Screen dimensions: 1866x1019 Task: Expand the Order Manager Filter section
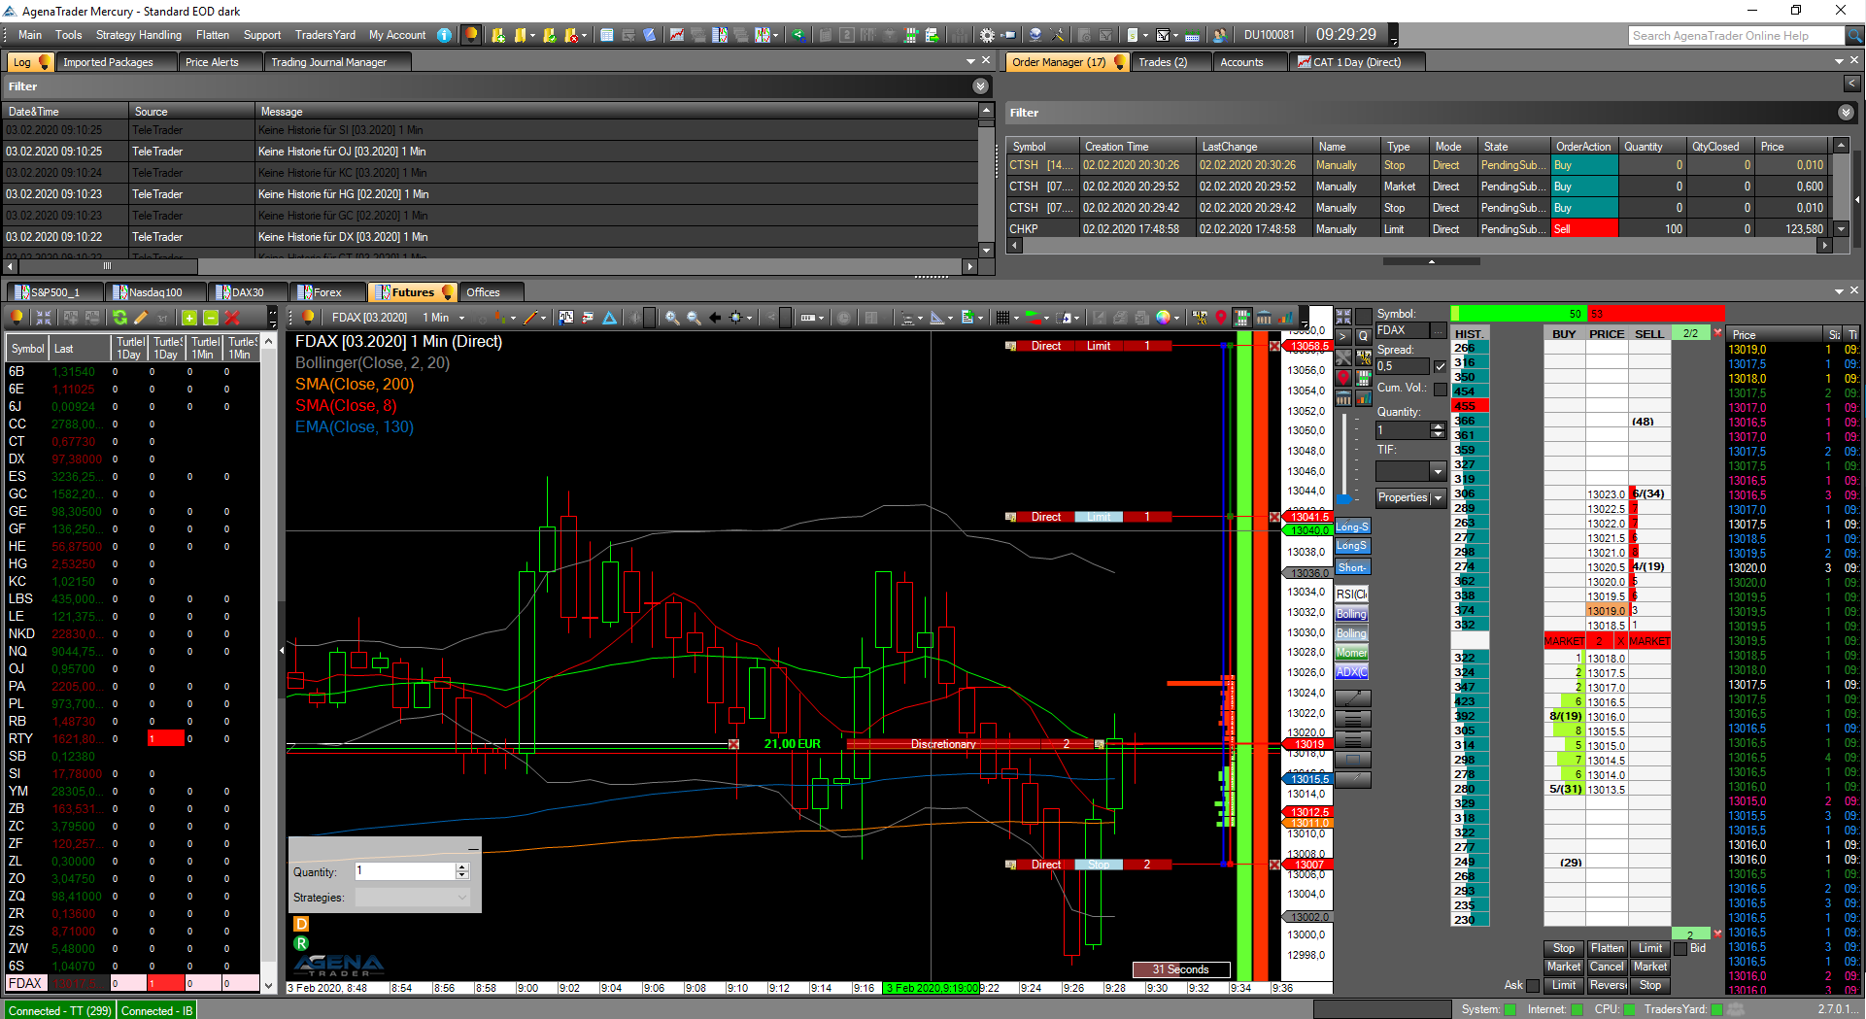coord(1846,113)
